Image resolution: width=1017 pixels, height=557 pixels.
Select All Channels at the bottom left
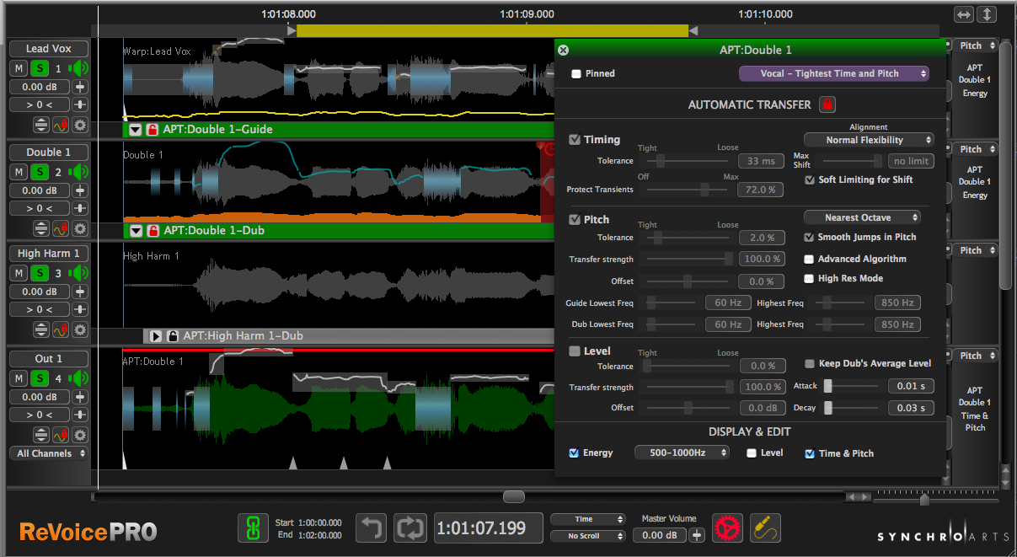pos(48,453)
